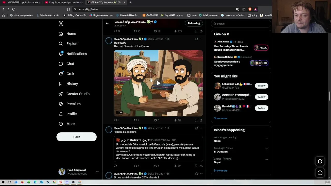331x186 pixels.
Task: Ask Grok about the 'True story' post
Action: click(197, 39)
